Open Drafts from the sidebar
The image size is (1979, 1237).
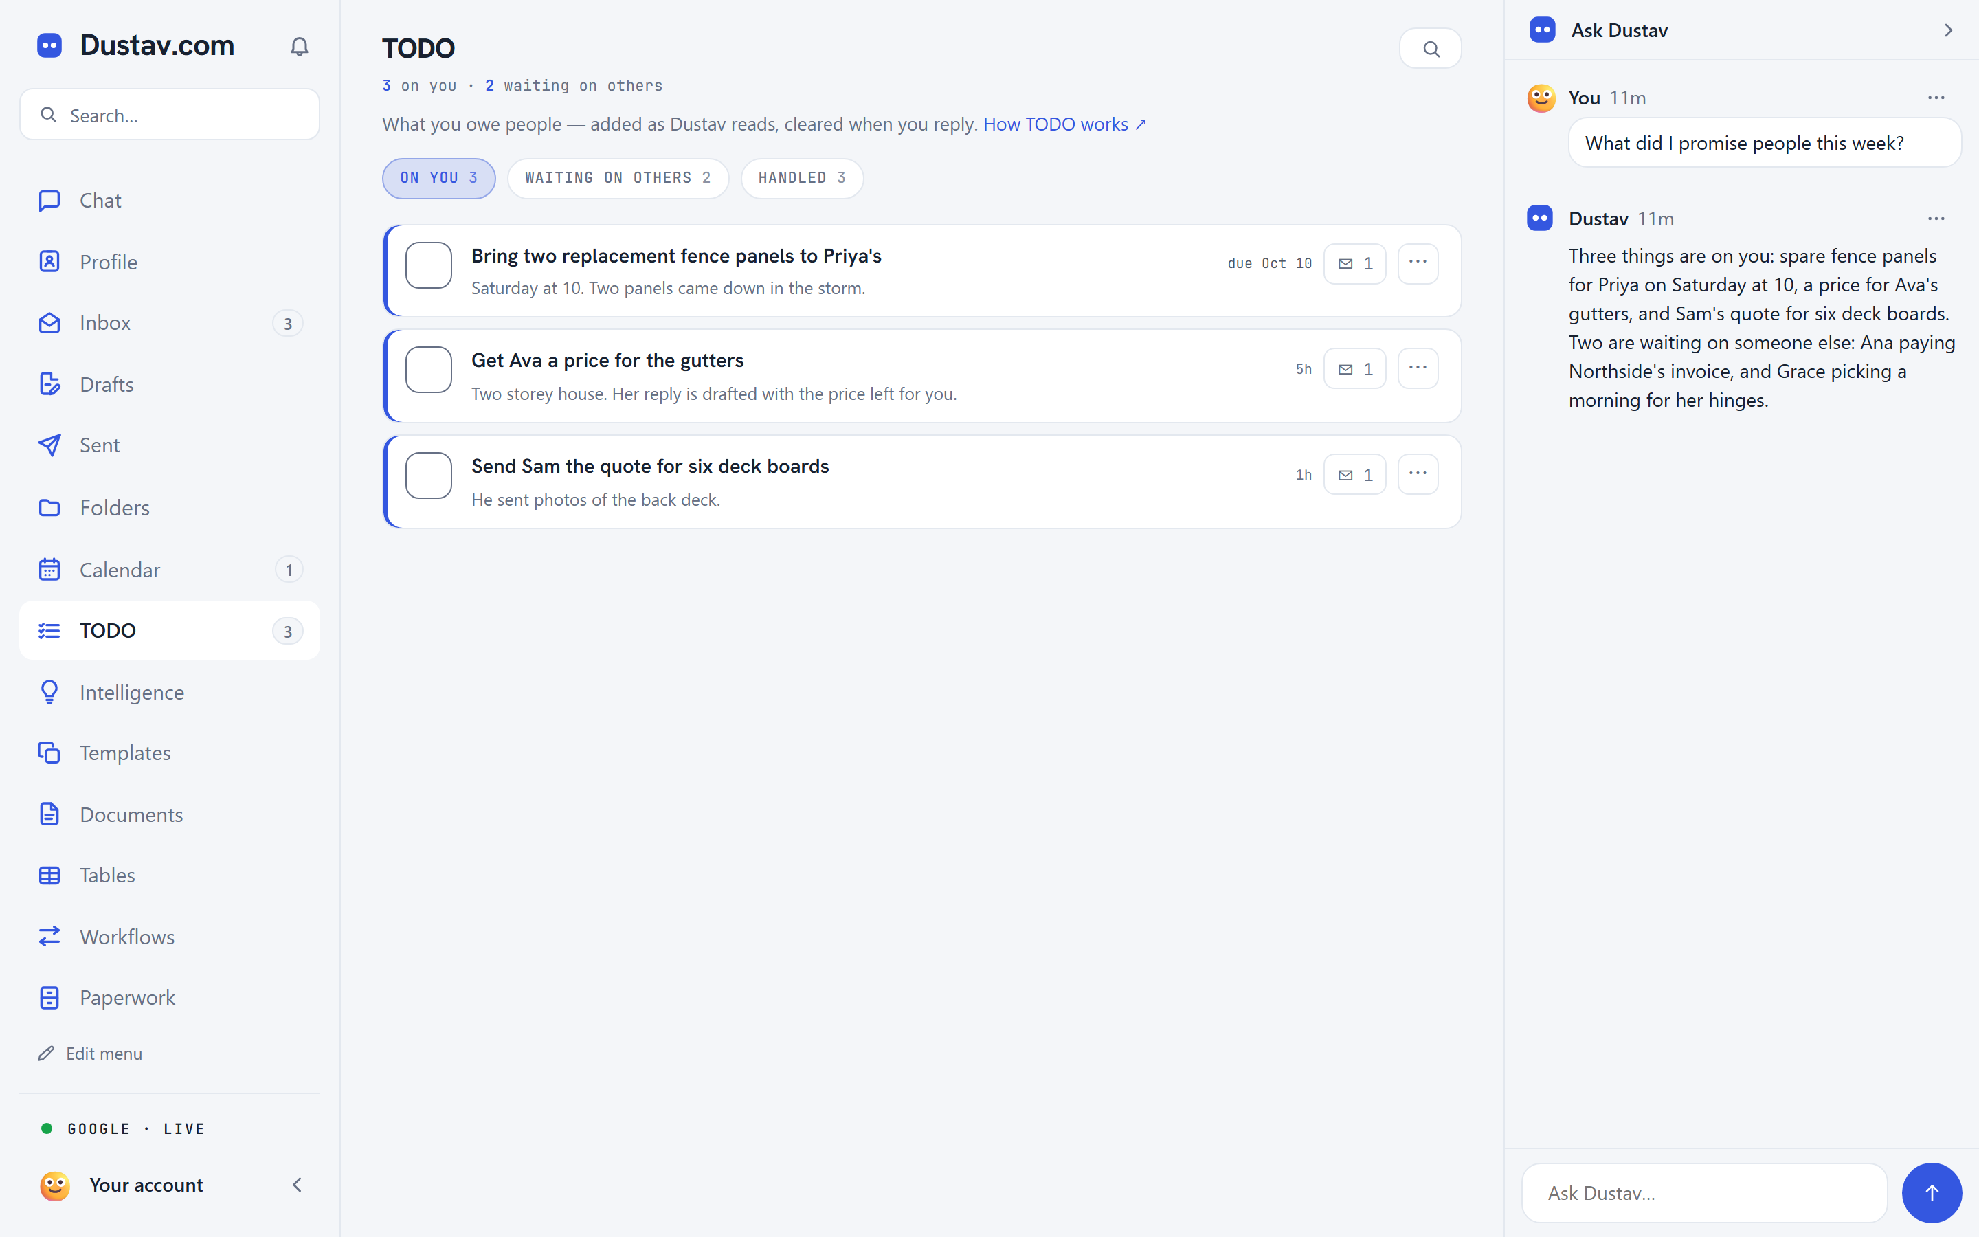169,385
